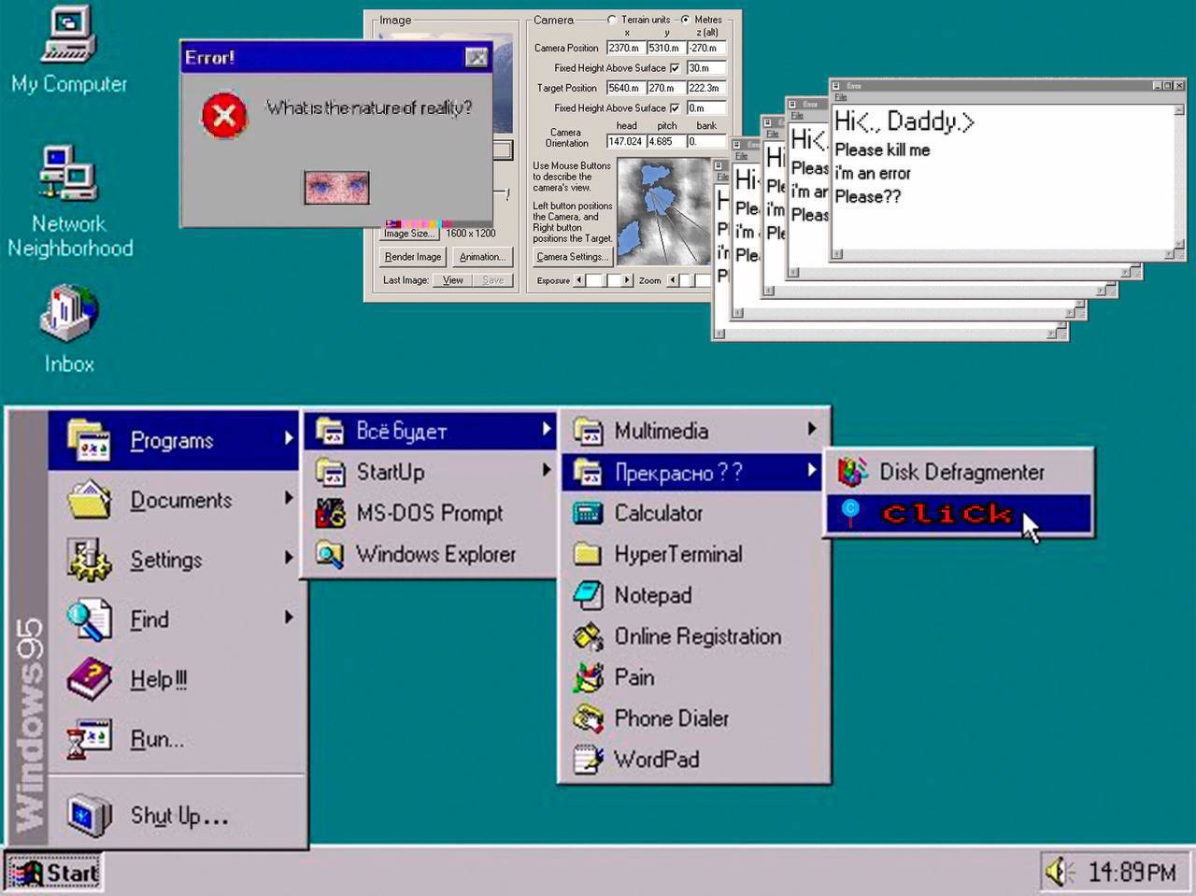Launch MS-DOS Prompt via its icon
This screenshot has width=1196, height=896.
(x=330, y=513)
